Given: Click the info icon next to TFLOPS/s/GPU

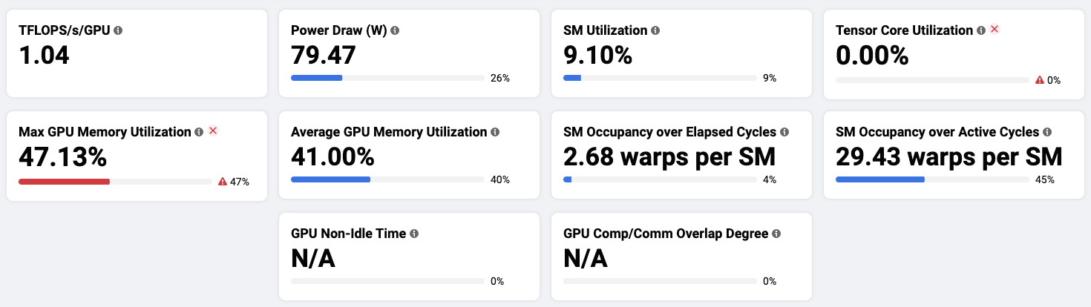Looking at the screenshot, I should point(118,31).
